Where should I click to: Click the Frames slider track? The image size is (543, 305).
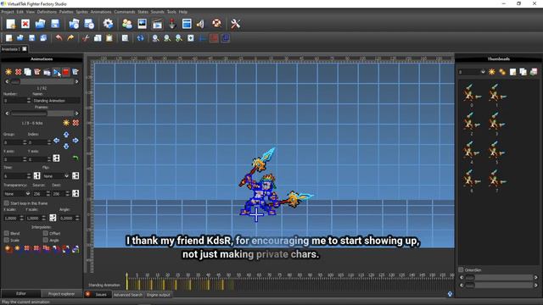tap(42, 113)
